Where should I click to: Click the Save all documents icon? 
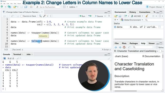tap(26, 7)
